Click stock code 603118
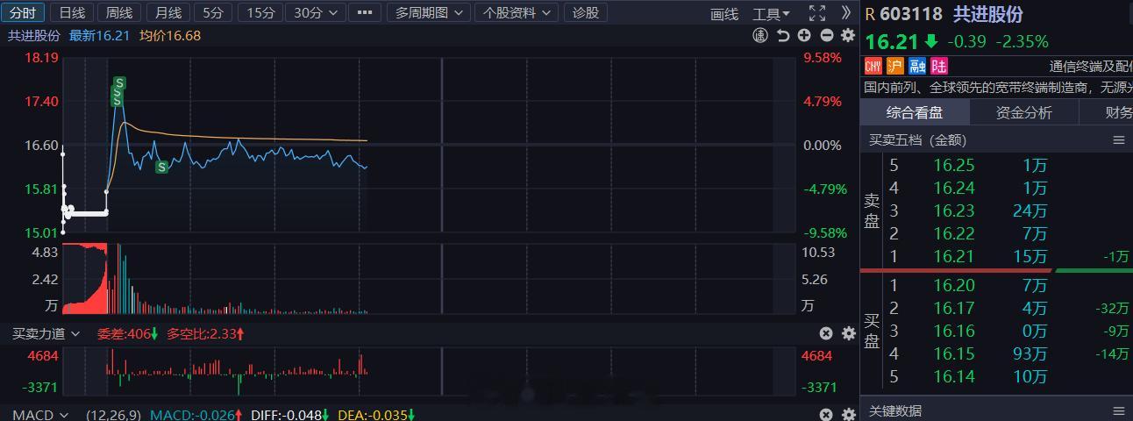The width and height of the screenshot is (1133, 421). (x=912, y=14)
